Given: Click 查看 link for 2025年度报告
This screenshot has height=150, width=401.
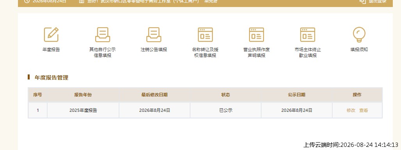Looking at the screenshot, I should pyautogui.click(x=364, y=111).
